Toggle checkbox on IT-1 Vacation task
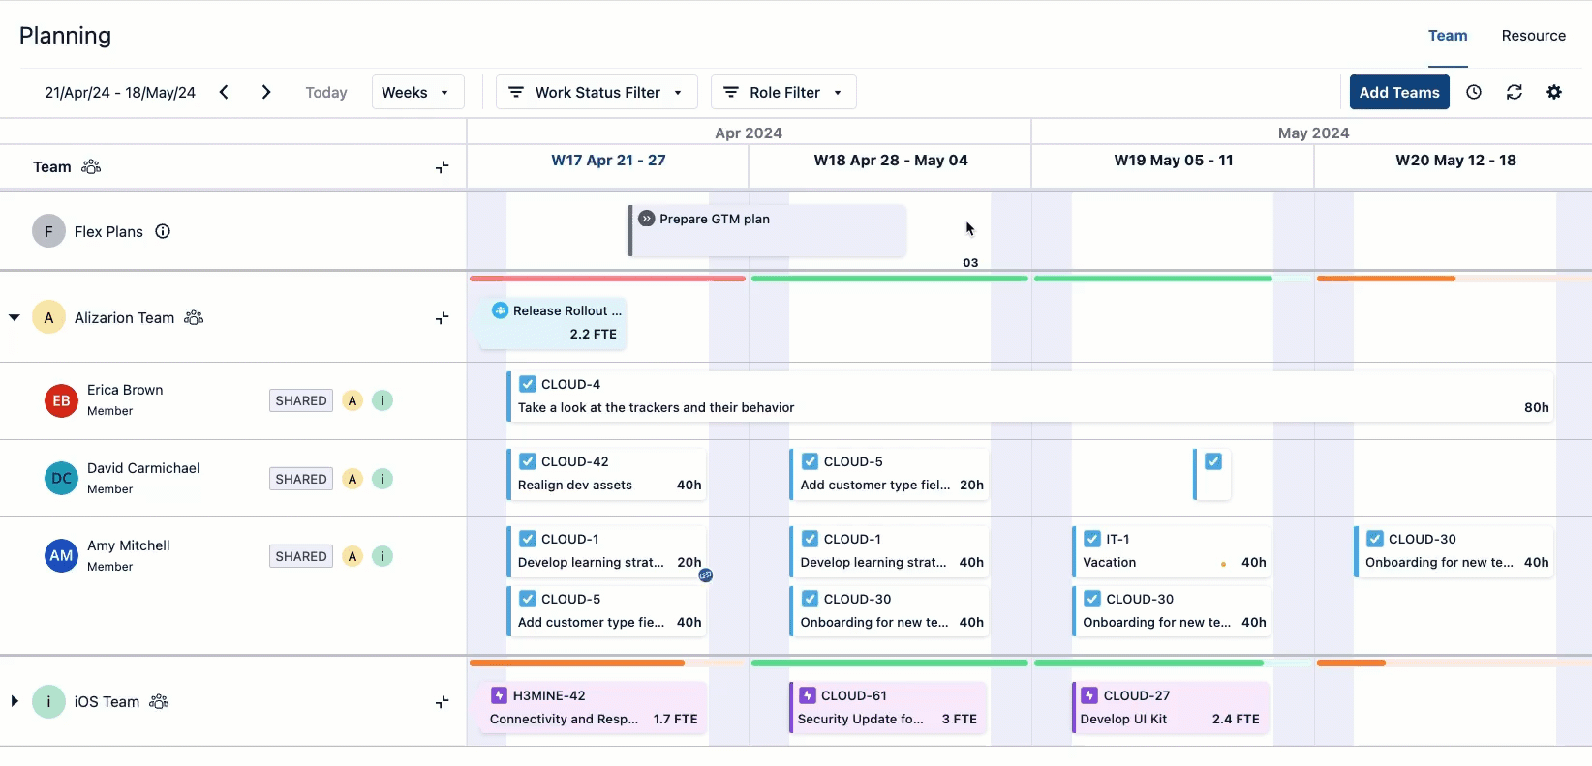The width and height of the screenshot is (1592, 766). tap(1092, 539)
